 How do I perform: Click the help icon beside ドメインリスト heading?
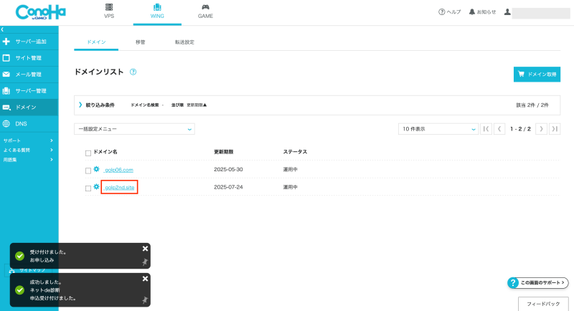133,72
